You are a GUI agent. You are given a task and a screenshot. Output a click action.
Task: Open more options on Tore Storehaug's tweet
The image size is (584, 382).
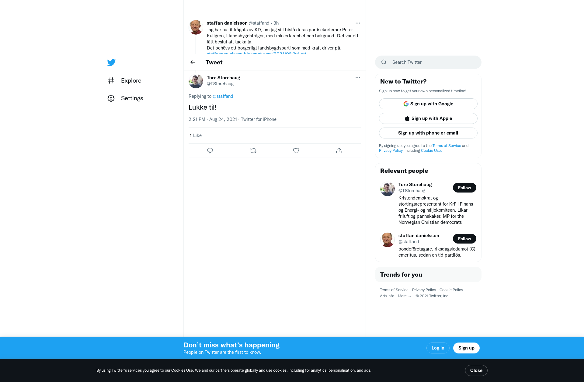tap(358, 78)
